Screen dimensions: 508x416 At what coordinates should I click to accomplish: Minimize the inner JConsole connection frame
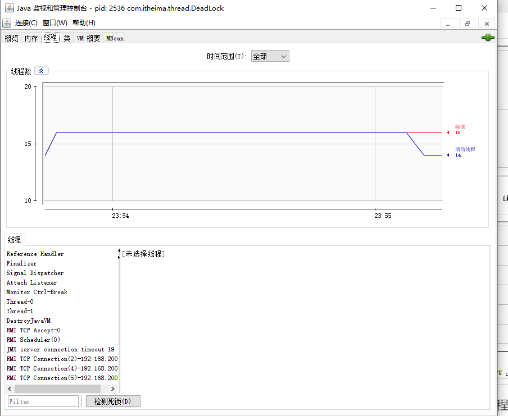coord(448,23)
